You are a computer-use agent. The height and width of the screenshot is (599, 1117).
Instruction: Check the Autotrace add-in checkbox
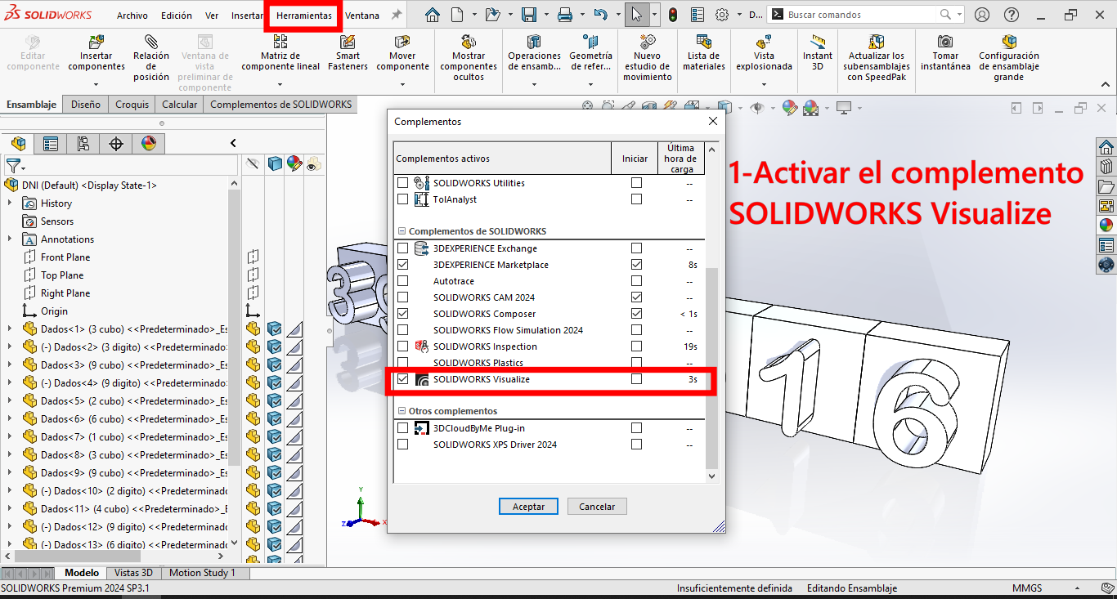coord(402,281)
